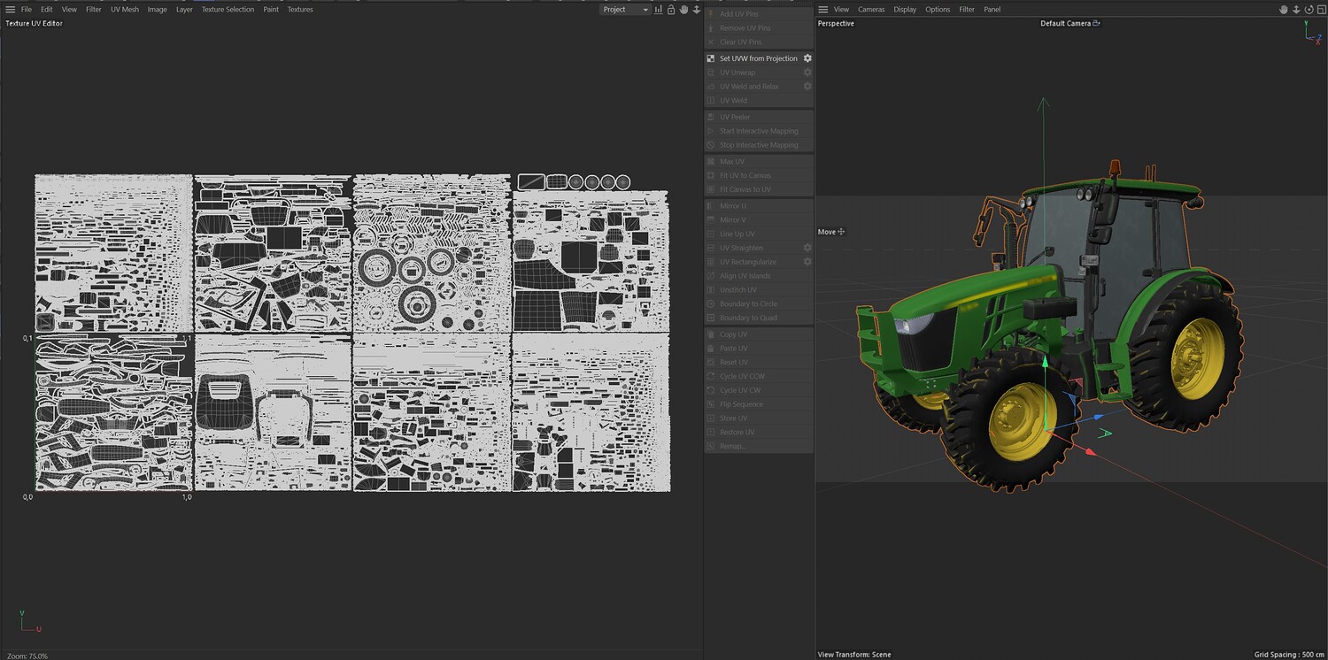Click the Mirror V command
The height and width of the screenshot is (660, 1328).
[x=759, y=219]
